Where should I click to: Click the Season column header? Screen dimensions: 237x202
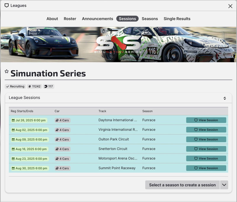147,111
